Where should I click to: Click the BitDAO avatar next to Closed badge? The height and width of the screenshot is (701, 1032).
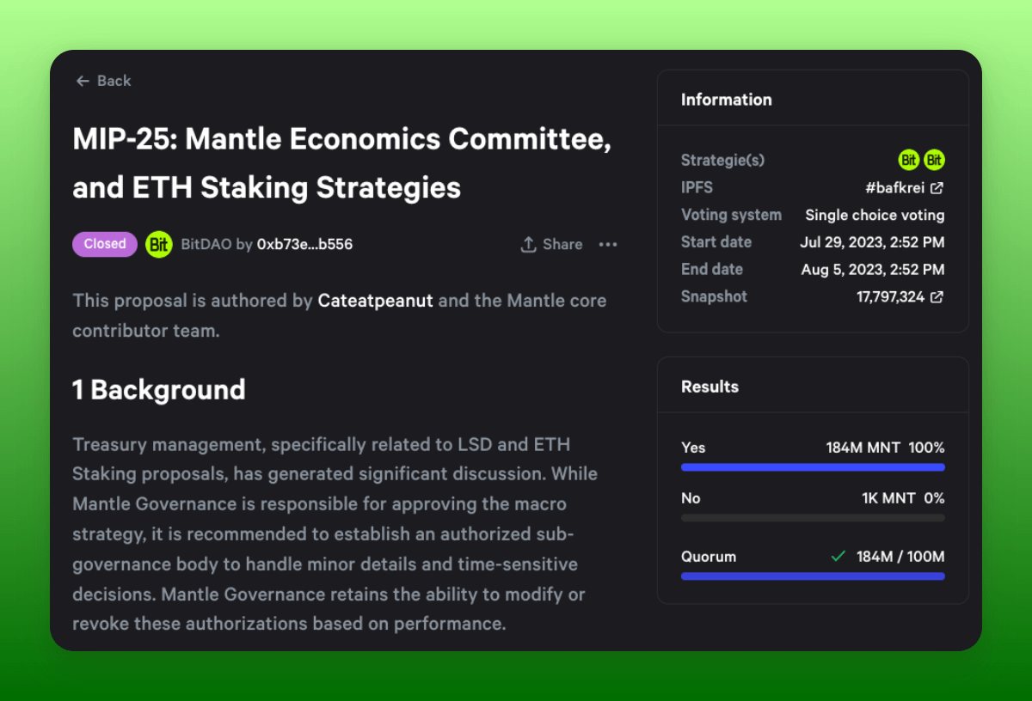(159, 244)
